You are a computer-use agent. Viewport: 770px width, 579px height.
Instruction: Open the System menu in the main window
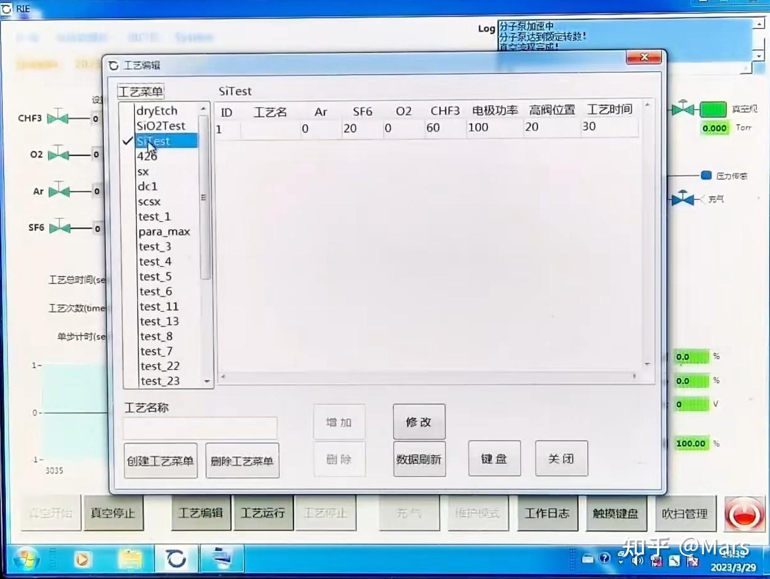194,38
